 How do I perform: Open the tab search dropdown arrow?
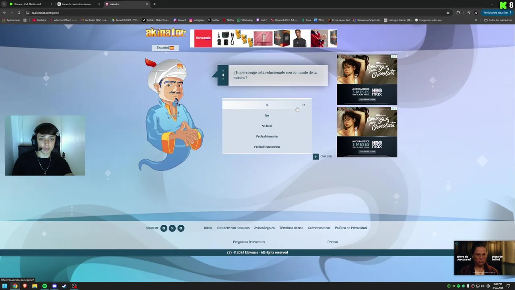4,4
